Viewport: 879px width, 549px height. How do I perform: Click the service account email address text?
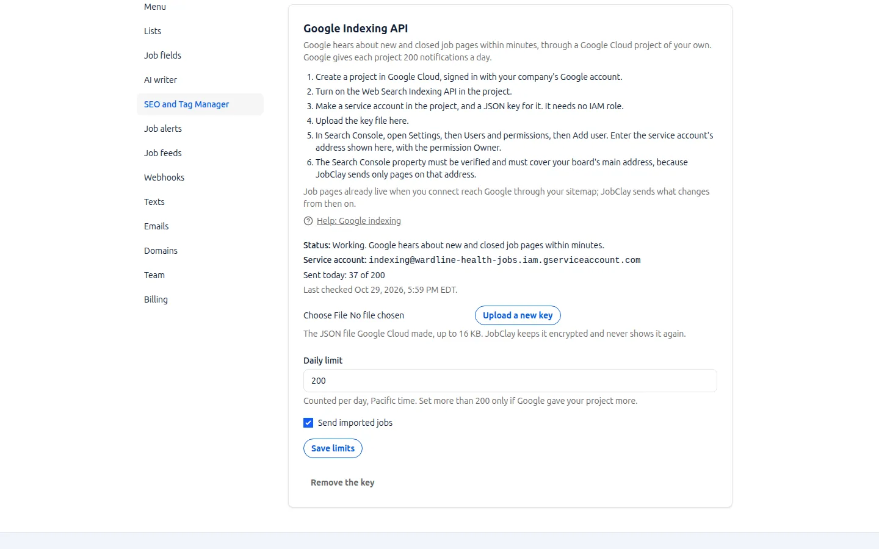click(x=505, y=260)
